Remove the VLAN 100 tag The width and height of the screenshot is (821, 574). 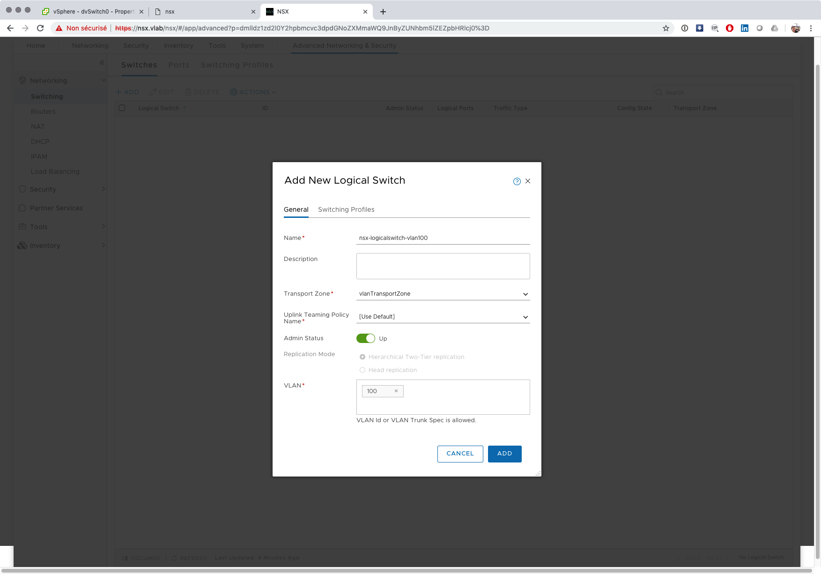point(396,391)
